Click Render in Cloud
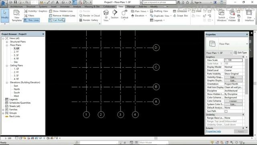 click(x=89, y=16)
